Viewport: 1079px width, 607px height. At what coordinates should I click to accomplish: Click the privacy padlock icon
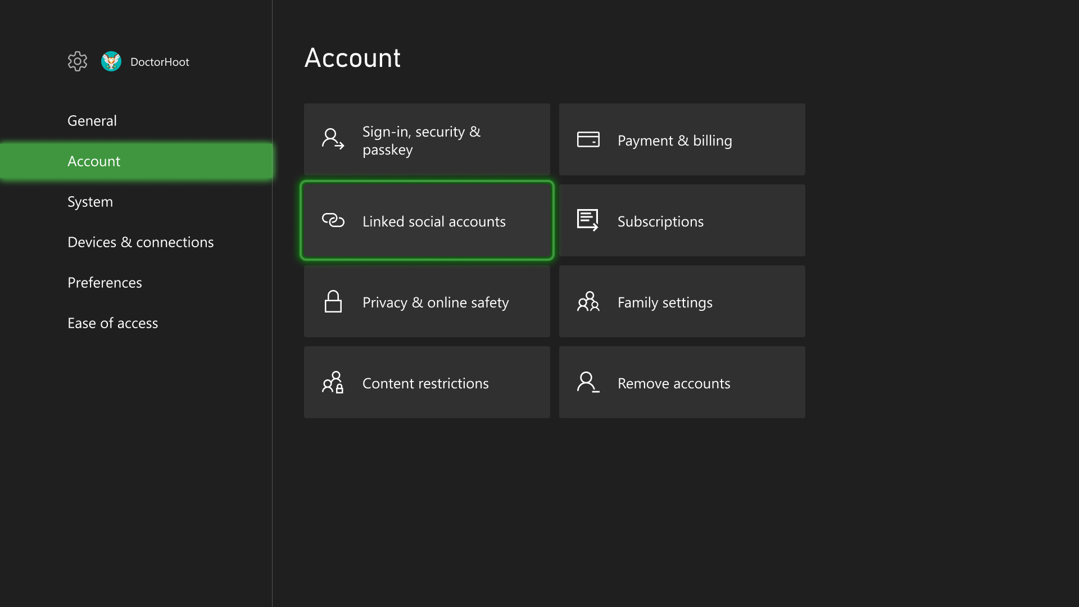point(333,301)
